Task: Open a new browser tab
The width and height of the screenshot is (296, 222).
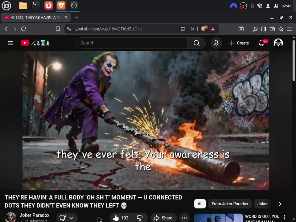Action: point(77,17)
